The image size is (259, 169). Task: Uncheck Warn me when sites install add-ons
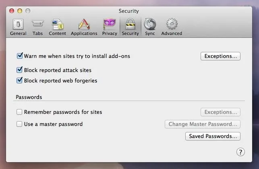(x=20, y=56)
